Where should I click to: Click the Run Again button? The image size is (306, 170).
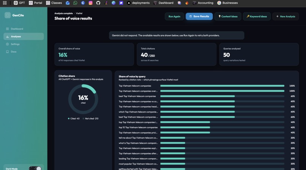pos(175,16)
